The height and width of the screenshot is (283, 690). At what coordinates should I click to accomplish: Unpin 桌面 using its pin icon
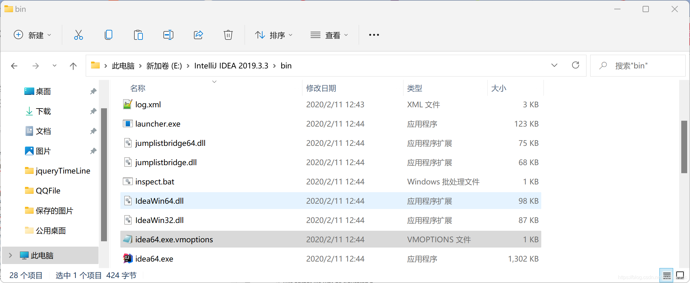(x=93, y=91)
